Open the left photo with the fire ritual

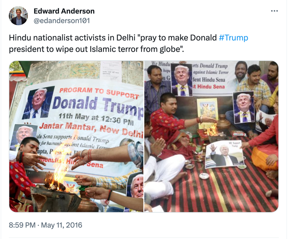[76, 137]
